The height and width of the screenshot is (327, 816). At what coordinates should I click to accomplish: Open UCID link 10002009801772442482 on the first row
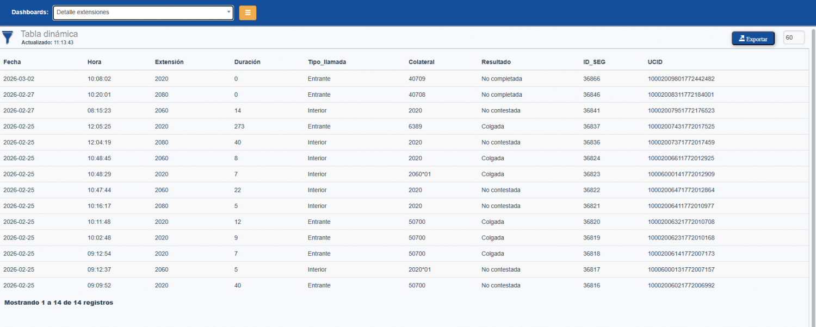681,79
